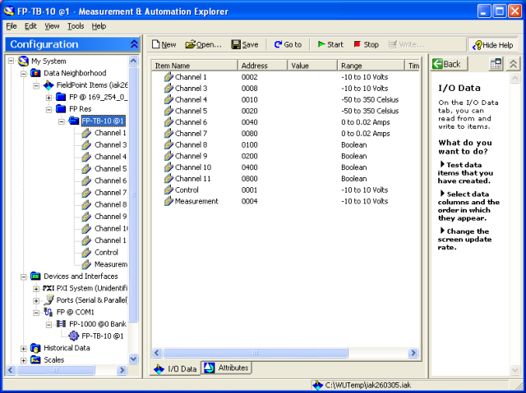Click the Hide Help button
Viewport: 526px width, 393px height.
click(x=492, y=45)
